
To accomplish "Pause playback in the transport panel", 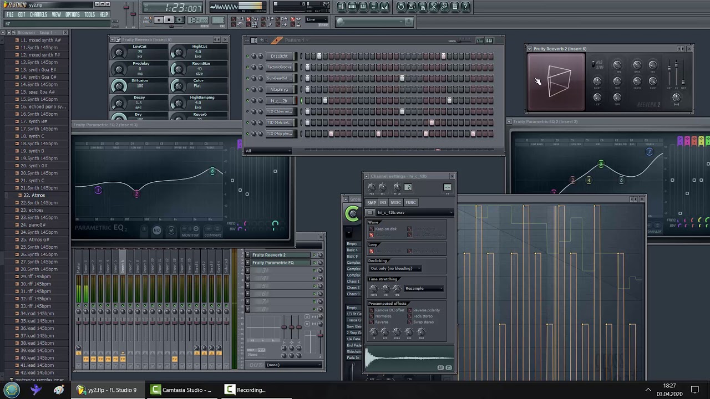I will pos(159,20).
